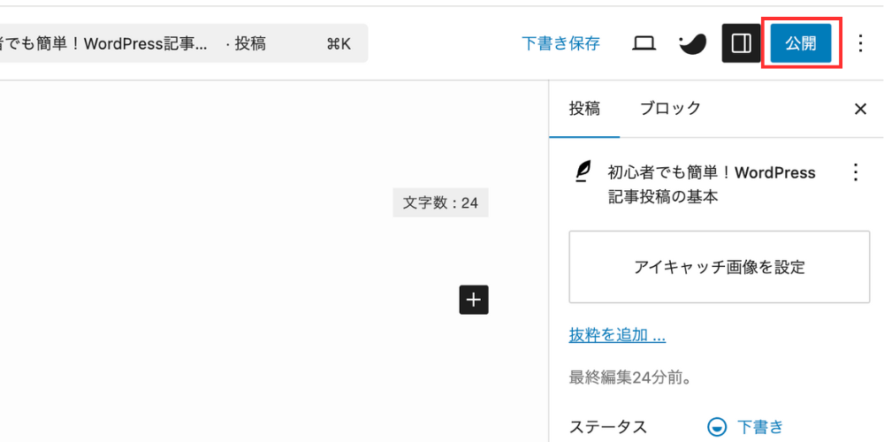Click the 最終編集24分前 text
This screenshot has width=884, height=442.
(629, 377)
